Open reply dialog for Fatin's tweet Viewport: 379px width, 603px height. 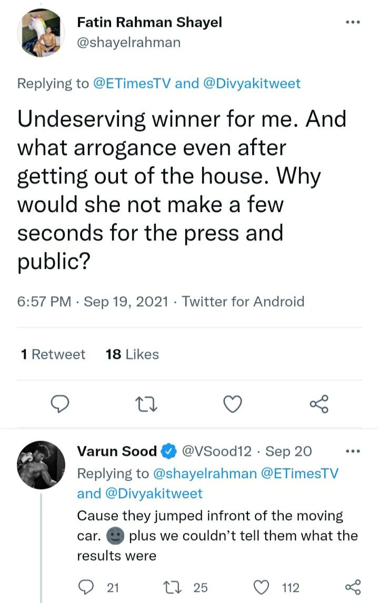(60, 404)
